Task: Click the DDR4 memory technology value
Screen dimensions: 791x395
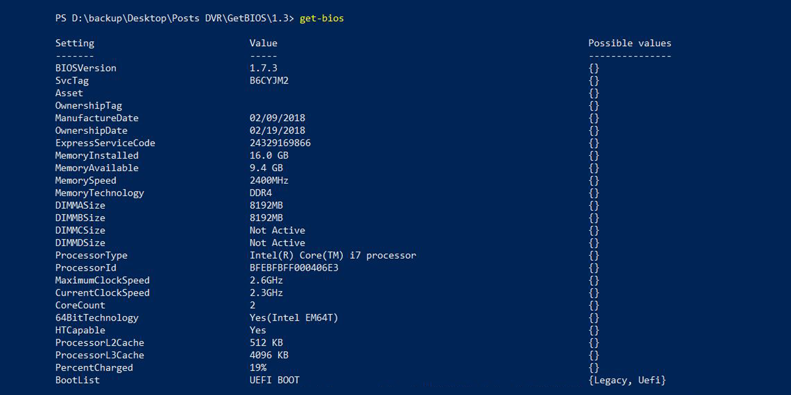Action: pyautogui.click(x=260, y=193)
